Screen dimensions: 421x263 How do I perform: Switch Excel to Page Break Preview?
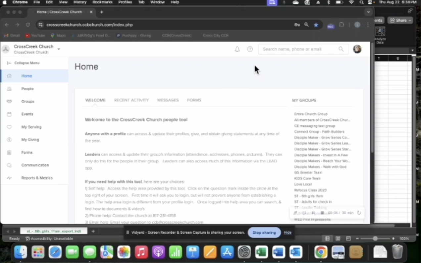coord(348,238)
